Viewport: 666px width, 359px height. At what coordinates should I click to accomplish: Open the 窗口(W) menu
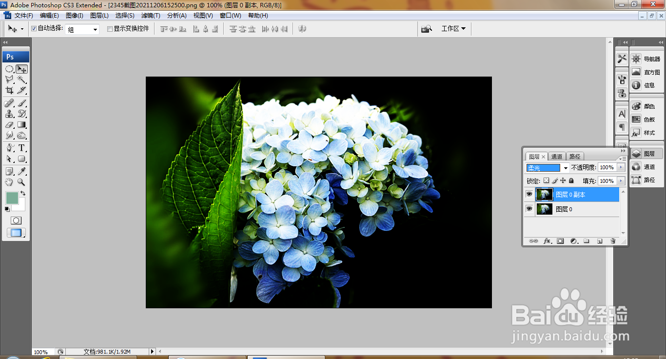pos(231,16)
